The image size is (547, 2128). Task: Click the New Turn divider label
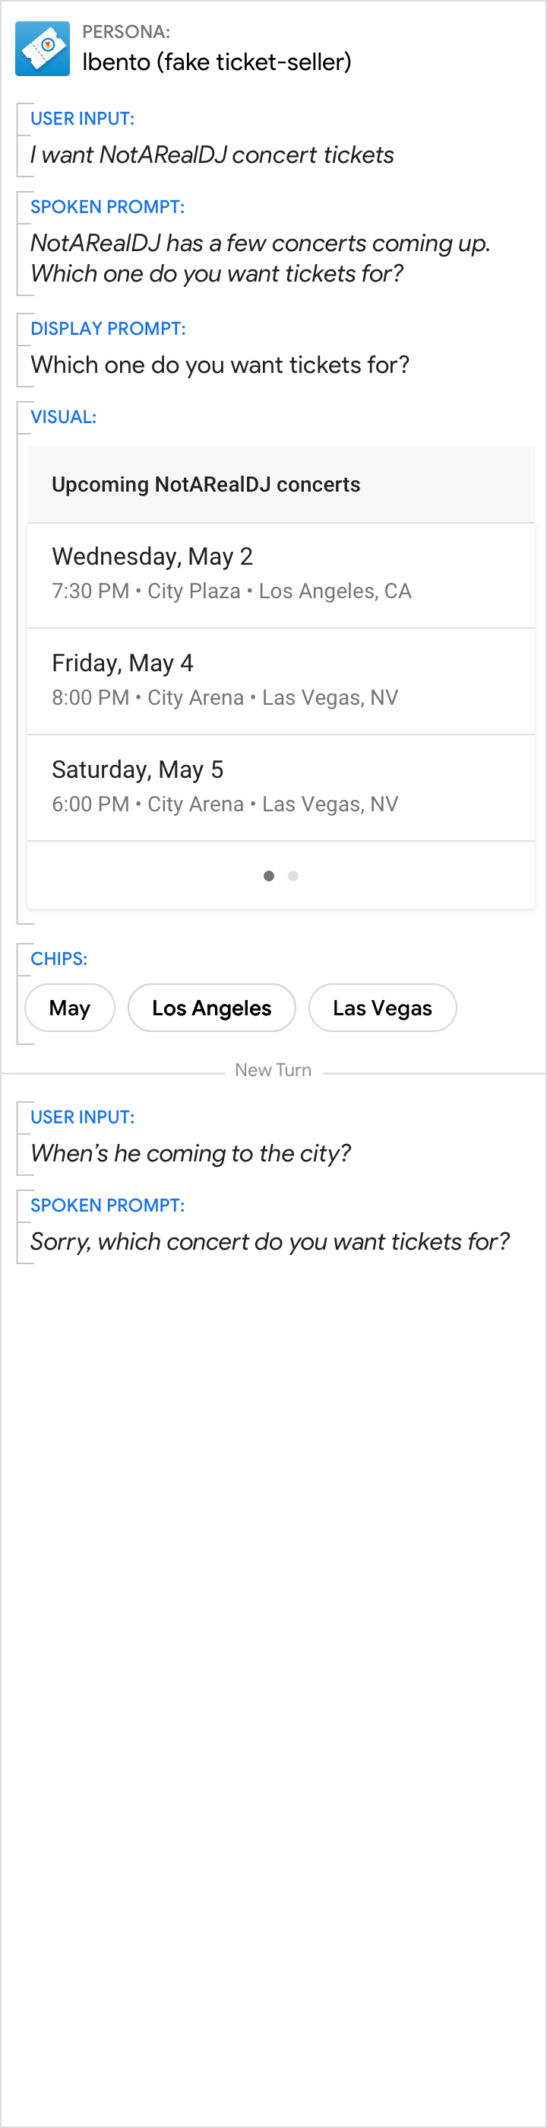pos(273,1071)
